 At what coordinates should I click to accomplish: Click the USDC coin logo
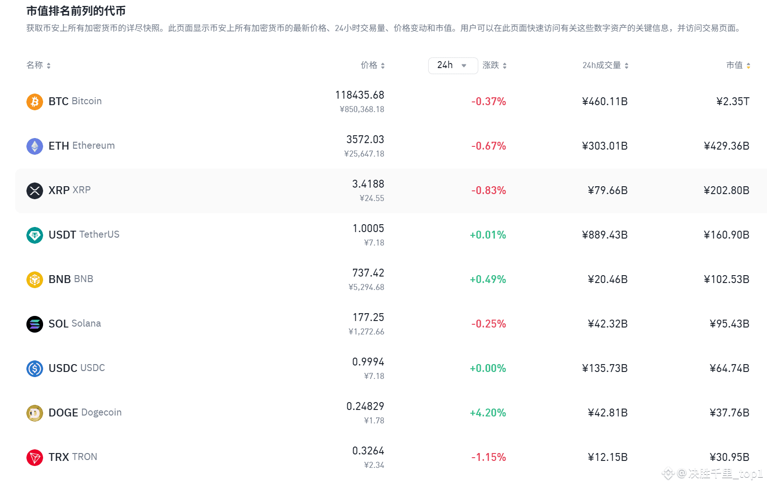pyautogui.click(x=35, y=368)
